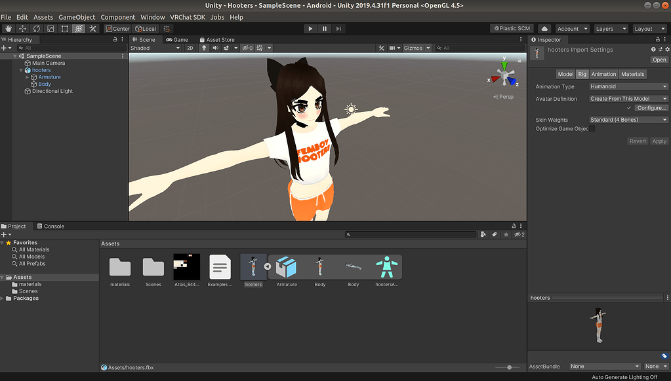Select the Rect transform tool

pyautogui.click(x=65, y=29)
